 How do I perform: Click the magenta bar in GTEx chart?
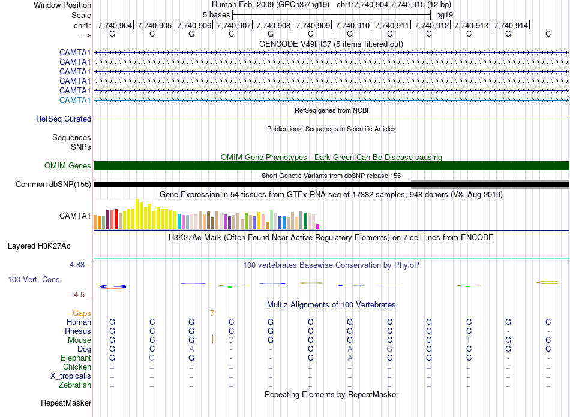[x=318, y=227]
